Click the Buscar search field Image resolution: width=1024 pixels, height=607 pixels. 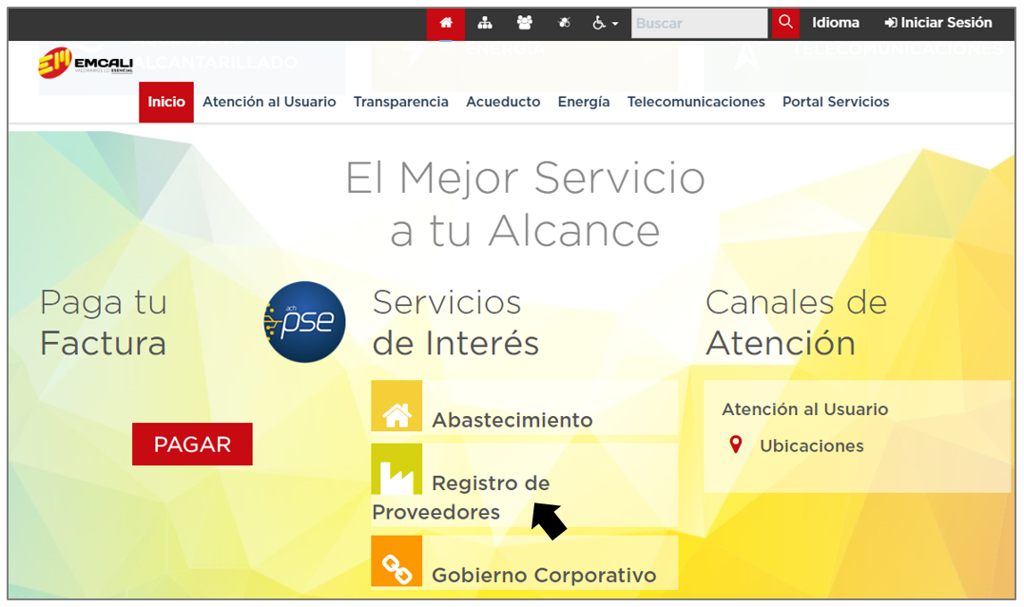[698, 23]
